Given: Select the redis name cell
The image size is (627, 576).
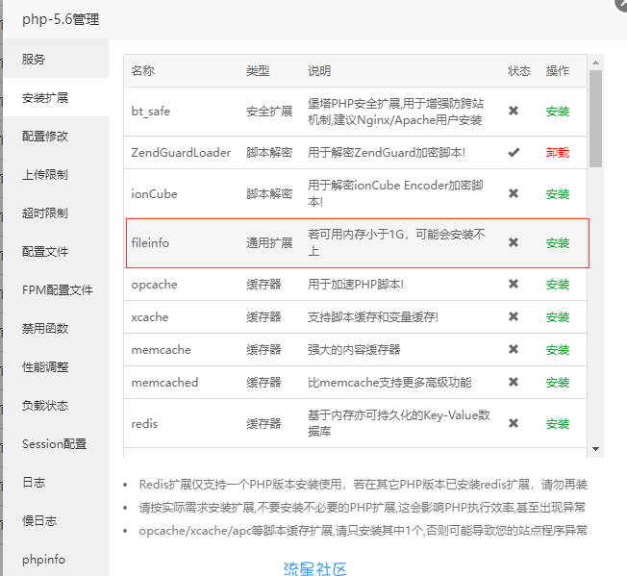Looking at the screenshot, I should coord(144,423).
